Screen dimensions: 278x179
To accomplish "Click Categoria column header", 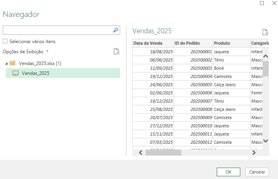I will click(x=260, y=43).
